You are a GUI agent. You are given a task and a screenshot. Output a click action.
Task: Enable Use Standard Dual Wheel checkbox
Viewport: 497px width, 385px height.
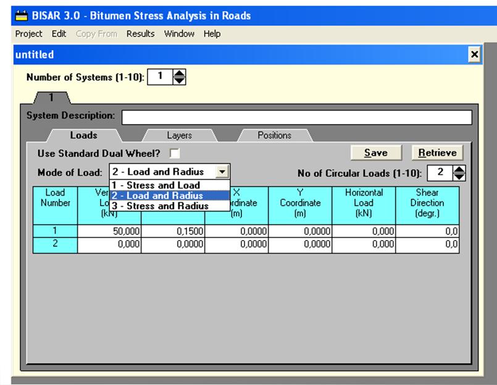(175, 154)
